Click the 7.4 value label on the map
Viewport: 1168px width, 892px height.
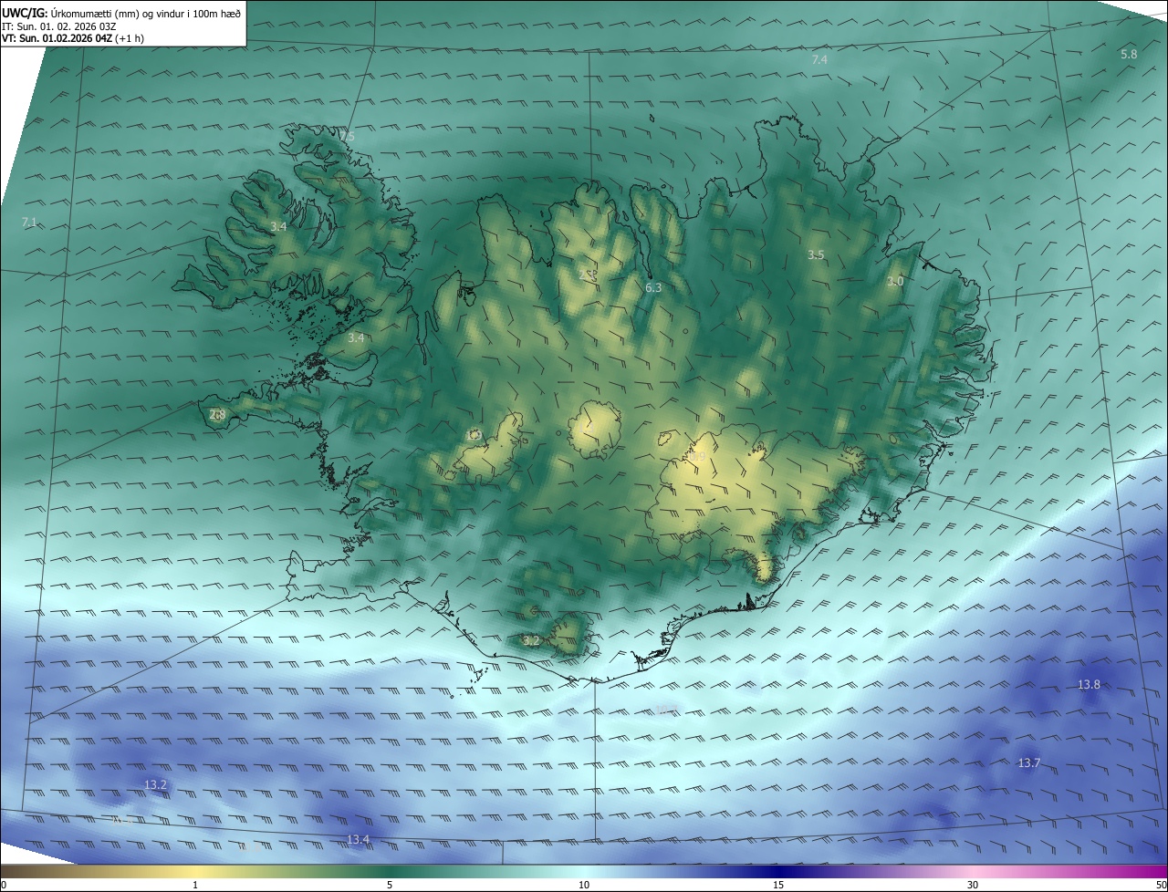pos(819,59)
